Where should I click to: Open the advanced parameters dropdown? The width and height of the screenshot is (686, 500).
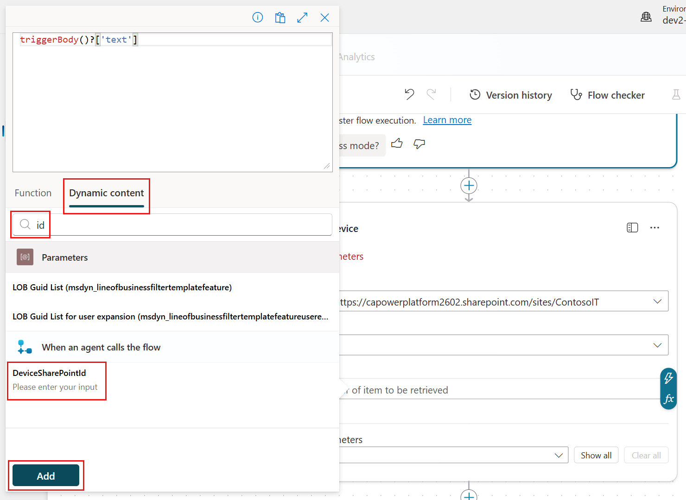tap(558, 455)
